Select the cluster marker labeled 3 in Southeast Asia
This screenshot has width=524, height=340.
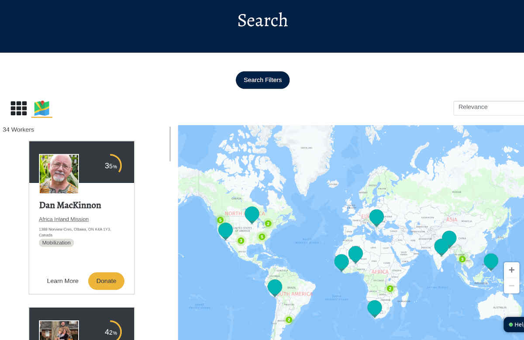[462, 259]
